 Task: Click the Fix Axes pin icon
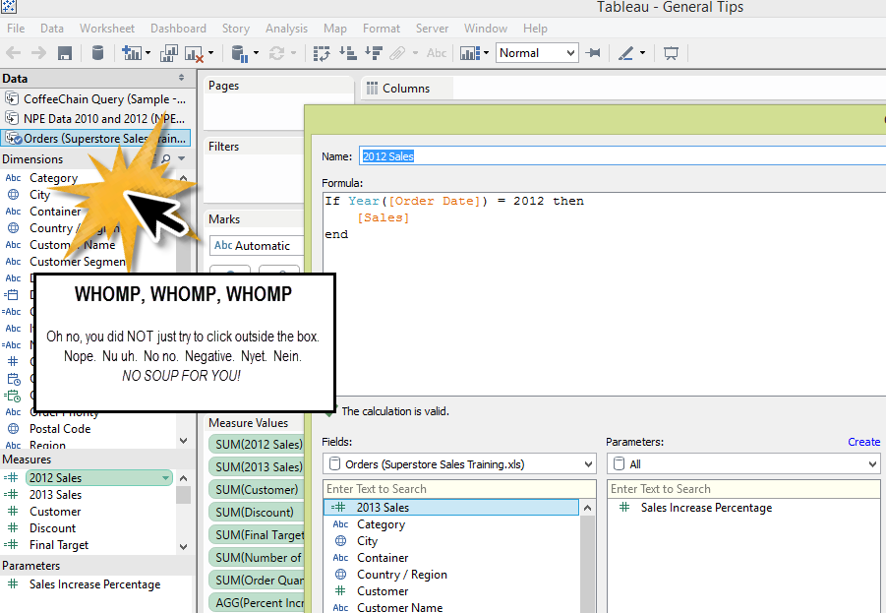tap(593, 53)
